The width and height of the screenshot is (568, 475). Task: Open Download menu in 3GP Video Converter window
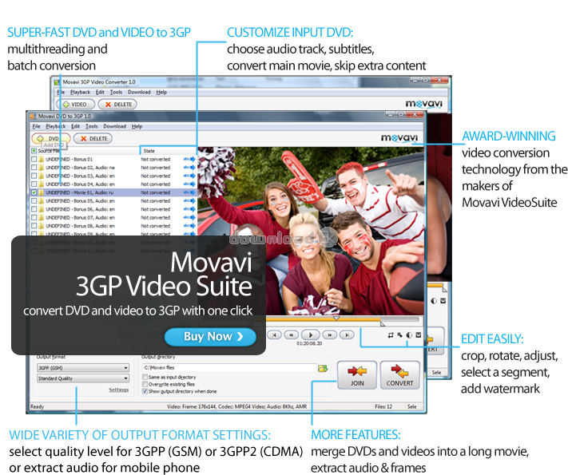pos(139,93)
